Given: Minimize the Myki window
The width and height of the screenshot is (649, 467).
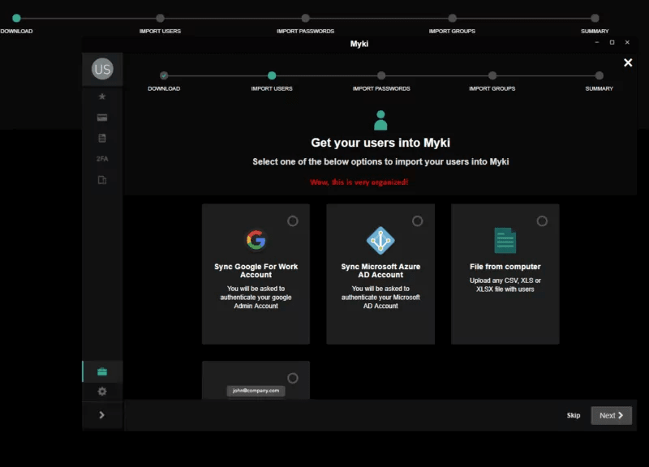Looking at the screenshot, I should click(597, 42).
